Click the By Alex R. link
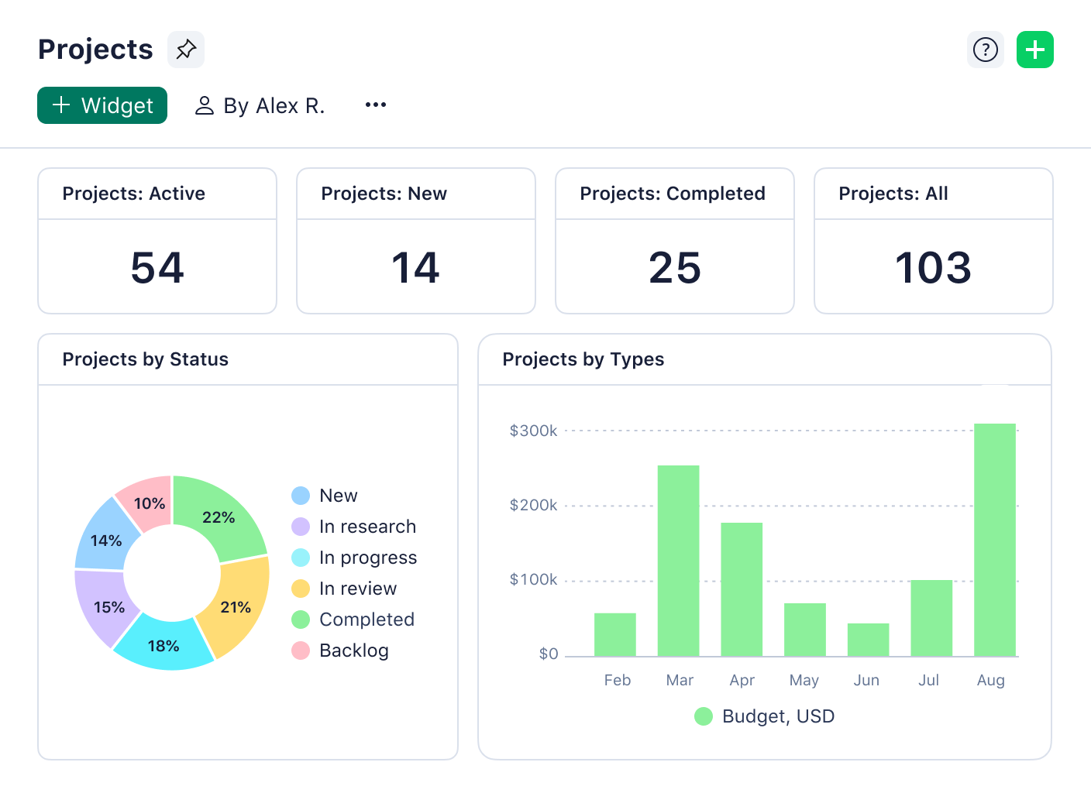Image resolution: width=1091 pixels, height=793 pixels. [275, 105]
